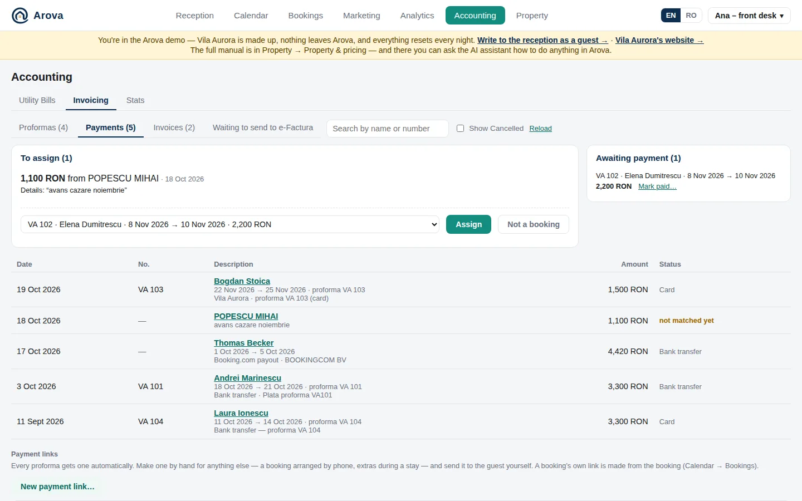
Task: Switch language to EN
Action: [x=671, y=16]
